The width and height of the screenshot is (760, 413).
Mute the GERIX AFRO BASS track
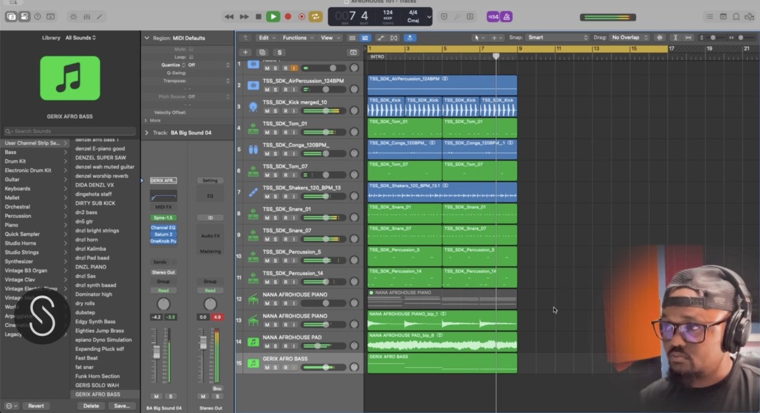pyautogui.click(x=267, y=367)
